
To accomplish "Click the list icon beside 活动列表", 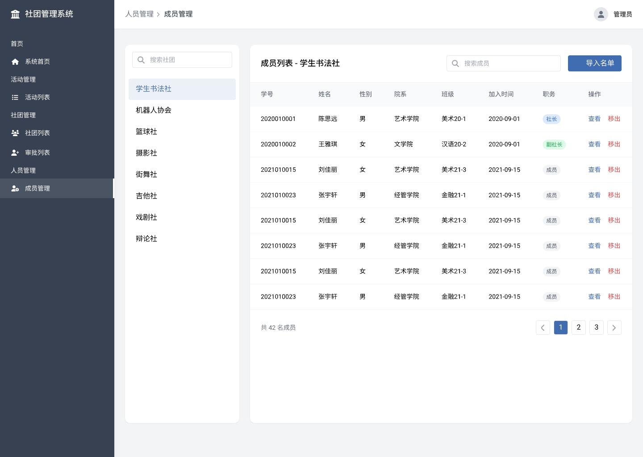I will point(15,97).
